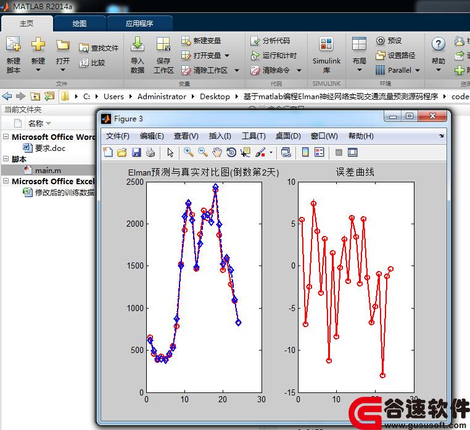Select main.m in the file list

point(48,171)
